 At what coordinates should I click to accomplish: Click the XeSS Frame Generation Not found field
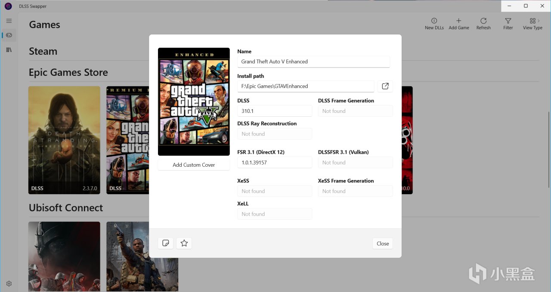pos(356,191)
